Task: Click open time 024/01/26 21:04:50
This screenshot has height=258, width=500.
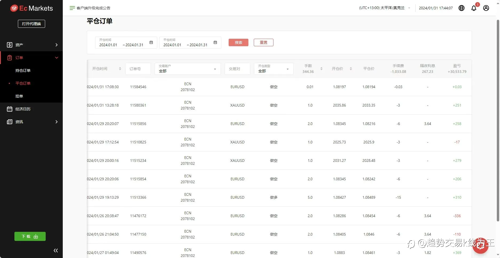Action: (x=103, y=234)
